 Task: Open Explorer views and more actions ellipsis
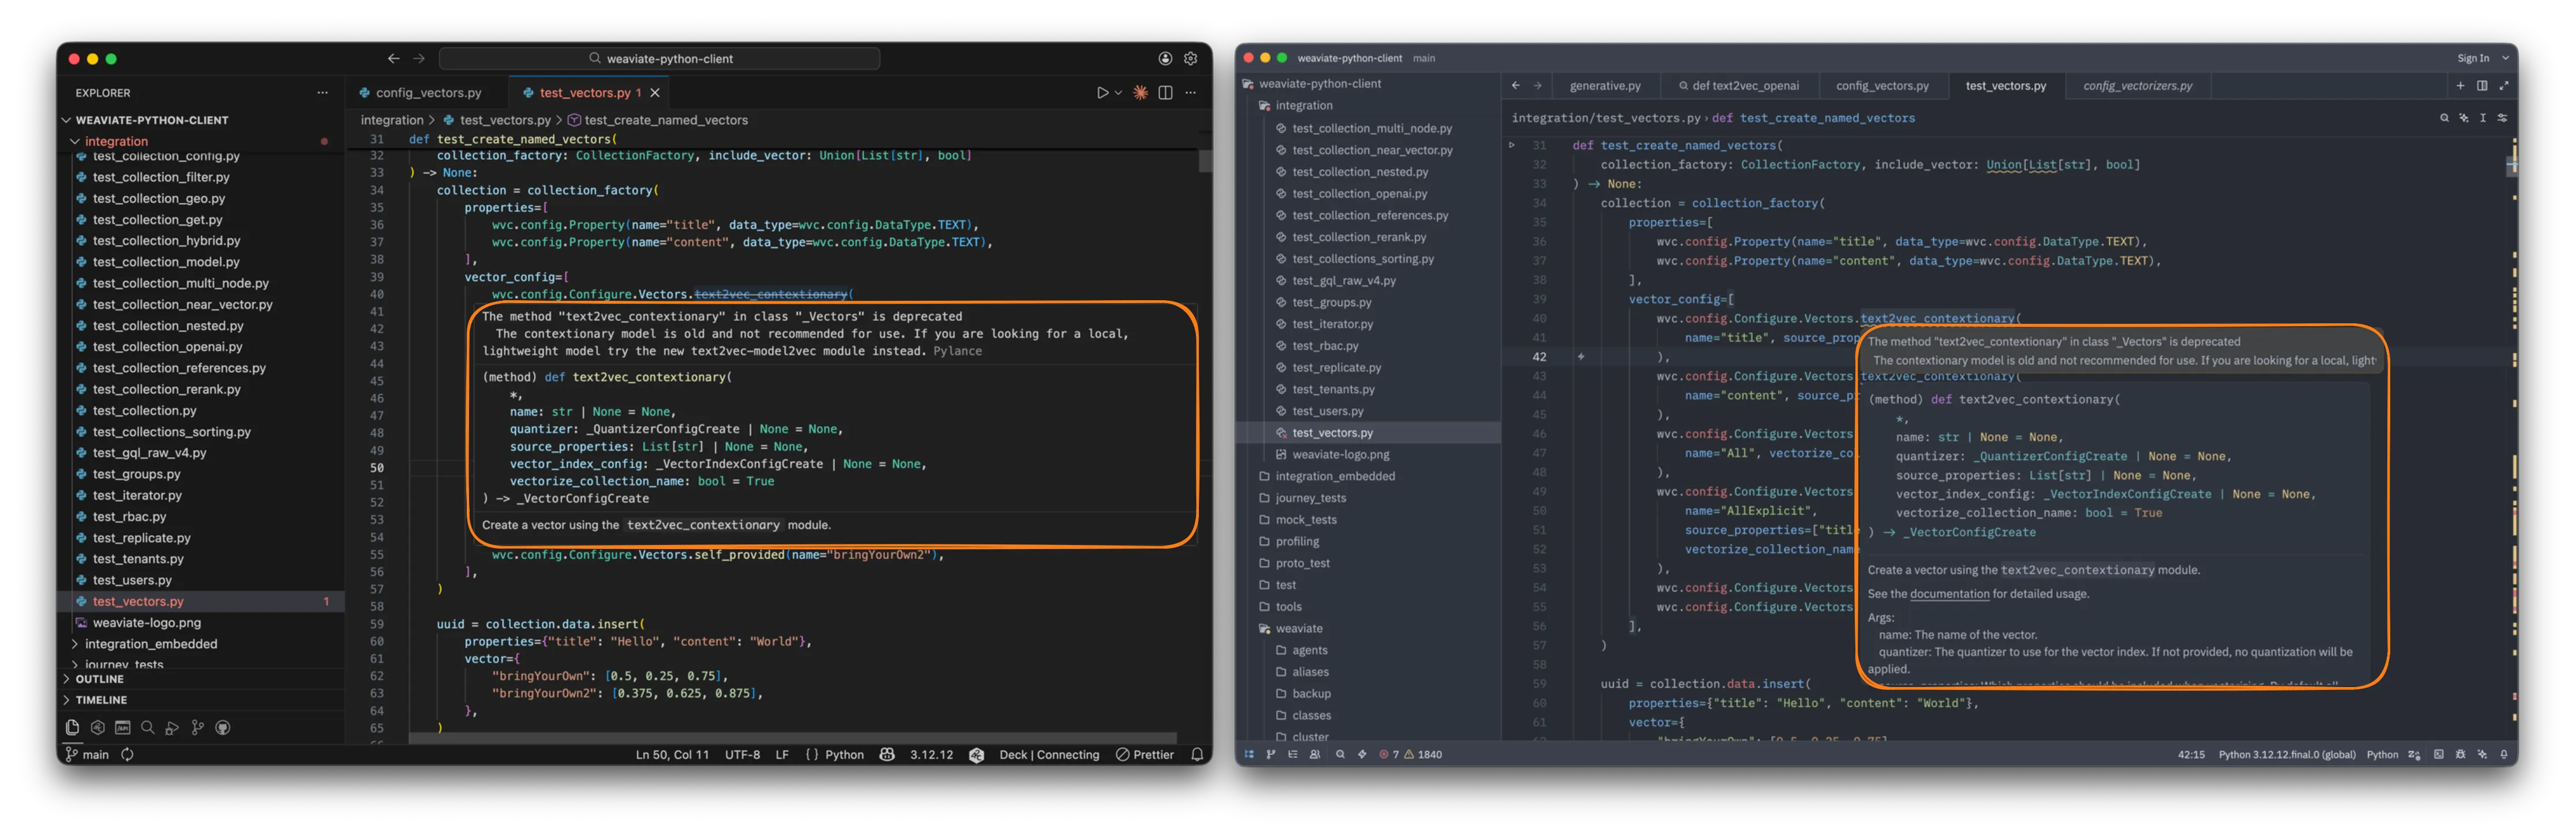(x=322, y=93)
